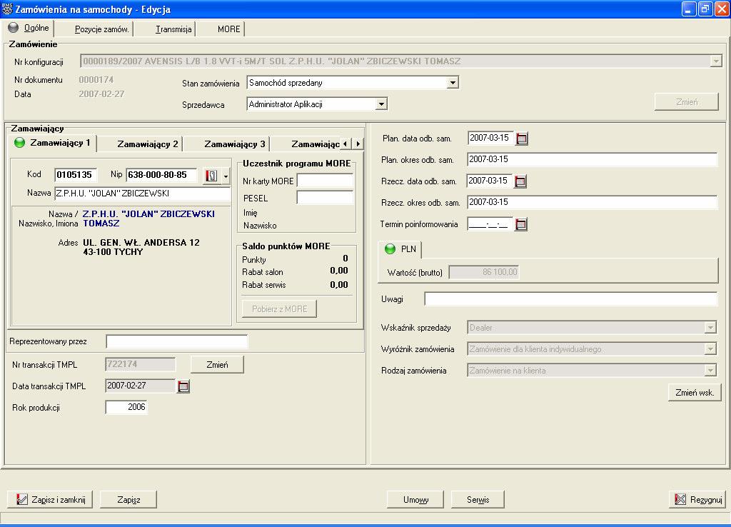Expand Nr konfiguracji combo box
The width and height of the screenshot is (731, 527).
[716, 61]
